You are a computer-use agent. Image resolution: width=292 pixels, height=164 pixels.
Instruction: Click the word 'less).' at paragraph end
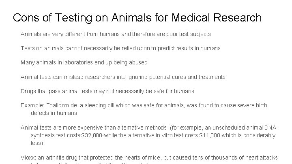pyautogui.click(x=38, y=143)
